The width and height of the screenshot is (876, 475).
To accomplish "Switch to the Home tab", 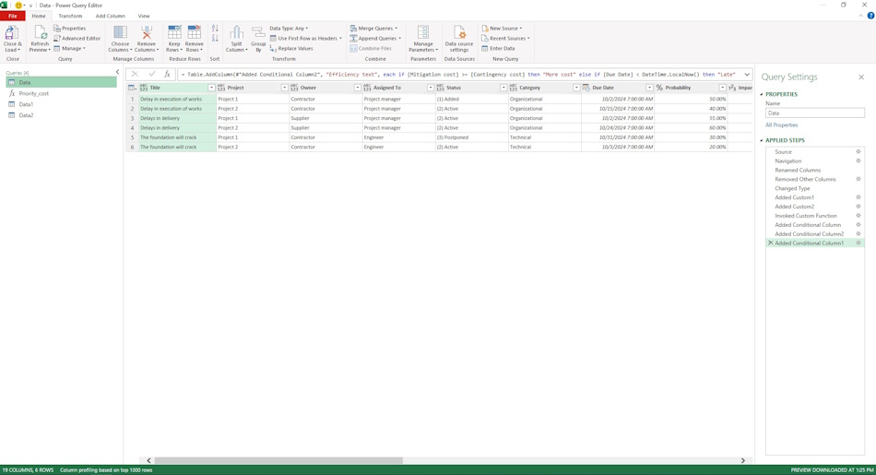I will tap(39, 16).
